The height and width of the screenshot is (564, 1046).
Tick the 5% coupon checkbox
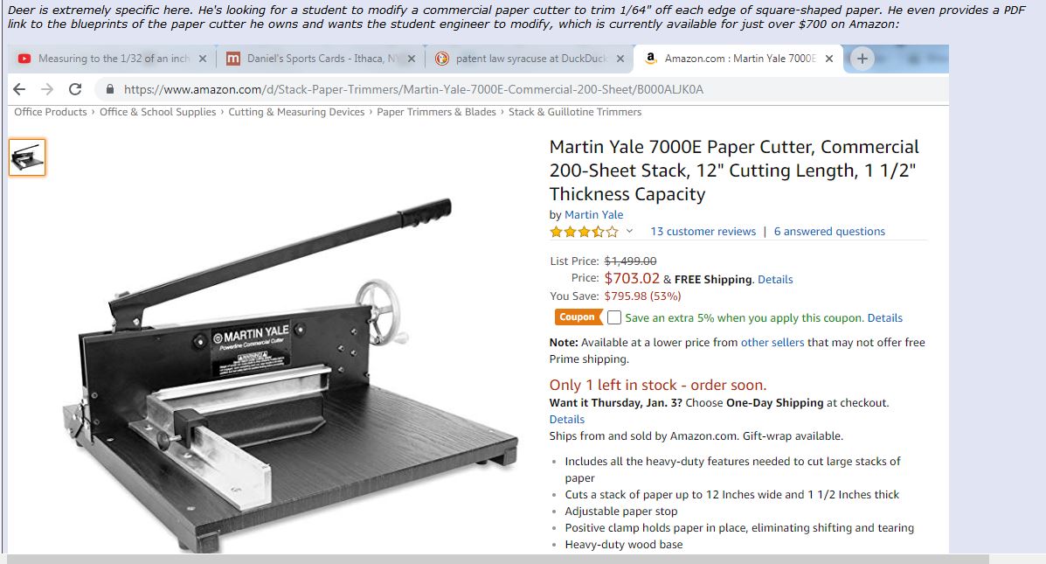[x=614, y=317]
